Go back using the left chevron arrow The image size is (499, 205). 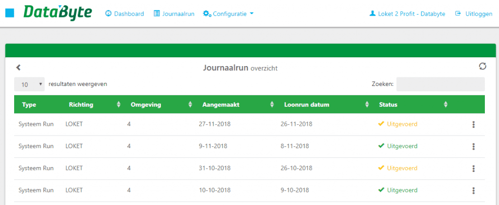click(x=19, y=67)
